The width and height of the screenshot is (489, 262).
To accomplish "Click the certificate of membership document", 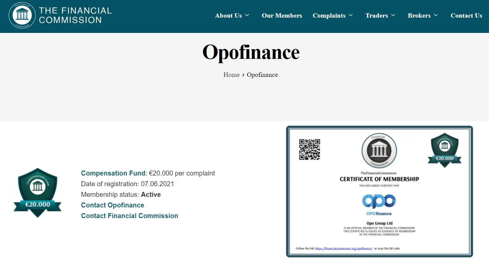I will (x=379, y=191).
